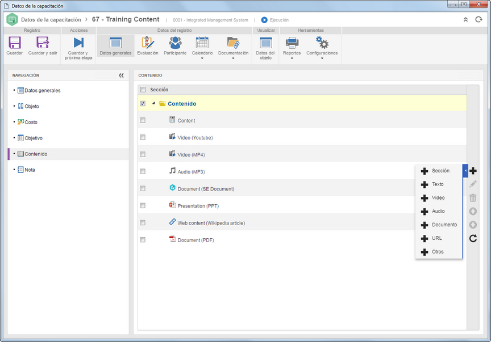Click the Video (MP4) film icon
The height and width of the screenshot is (342, 491).
[172, 154]
